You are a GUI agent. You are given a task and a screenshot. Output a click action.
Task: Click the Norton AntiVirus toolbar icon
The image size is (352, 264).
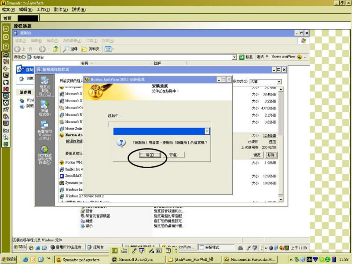[300, 57]
